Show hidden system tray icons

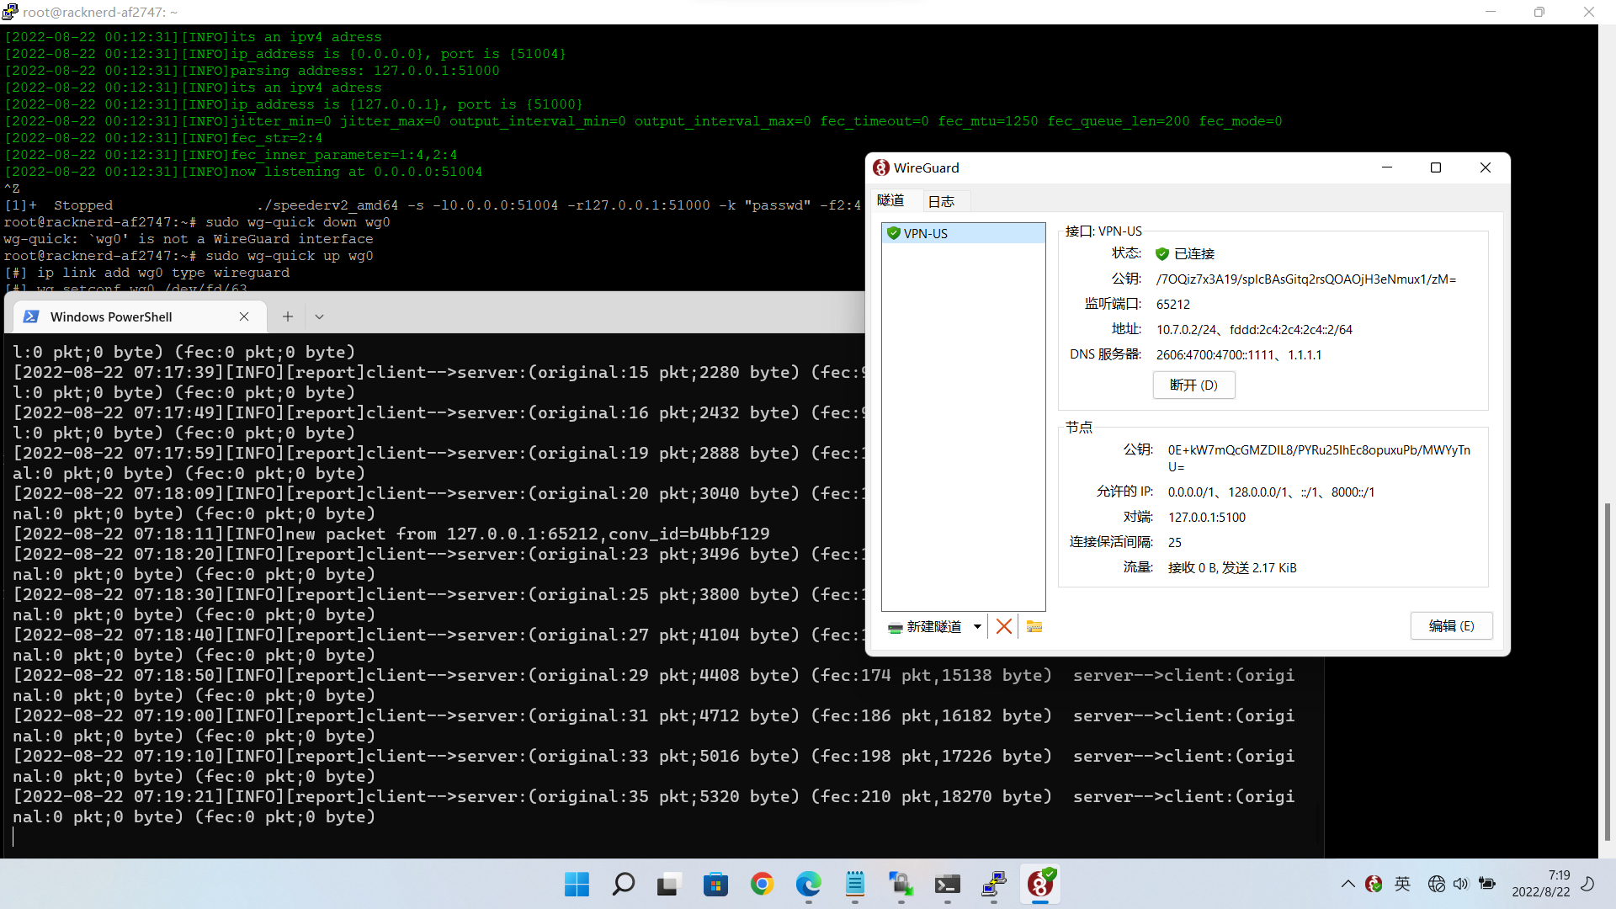click(1348, 884)
